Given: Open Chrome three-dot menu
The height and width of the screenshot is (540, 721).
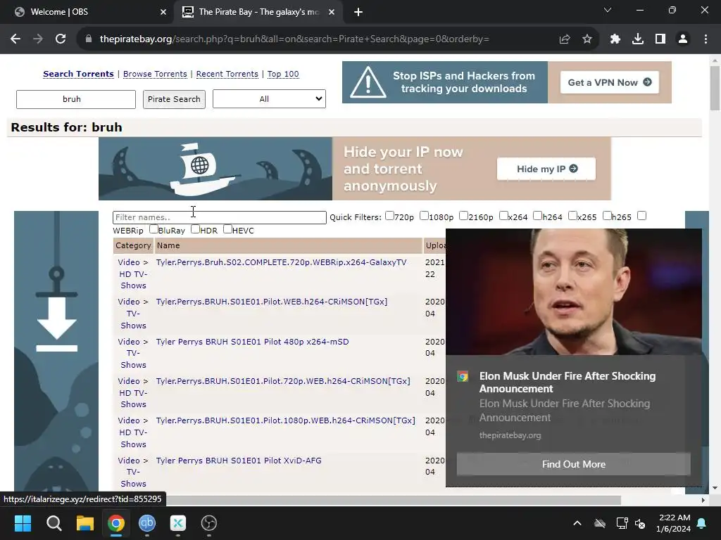Looking at the screenshot, I should [706, 39].
